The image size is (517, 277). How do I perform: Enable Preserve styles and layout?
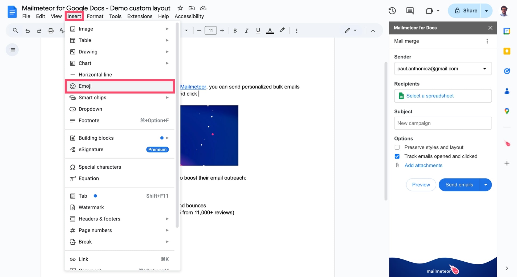point(397,147)
